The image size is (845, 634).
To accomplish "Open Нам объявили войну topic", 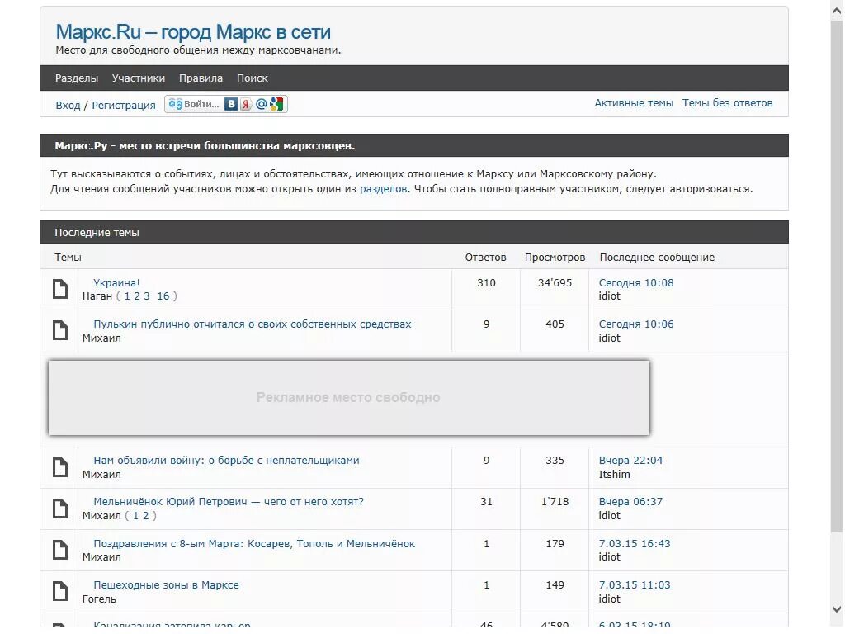I will click(x=226, y=461).
